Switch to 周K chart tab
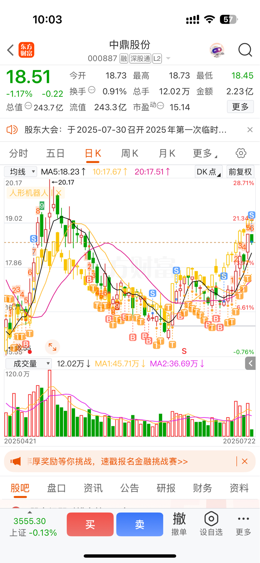 pos(130,154)
